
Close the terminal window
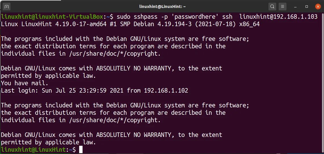(317, 6)
